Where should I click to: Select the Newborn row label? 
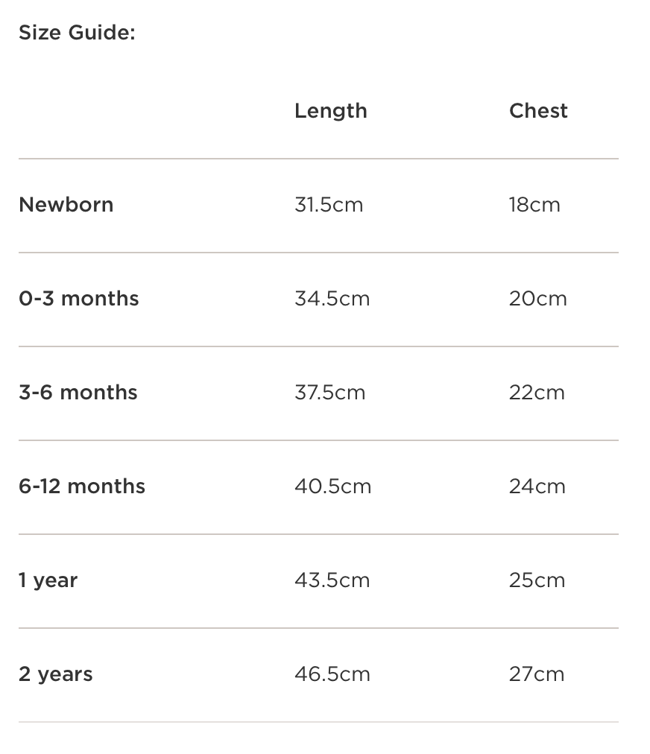[66, 205]
